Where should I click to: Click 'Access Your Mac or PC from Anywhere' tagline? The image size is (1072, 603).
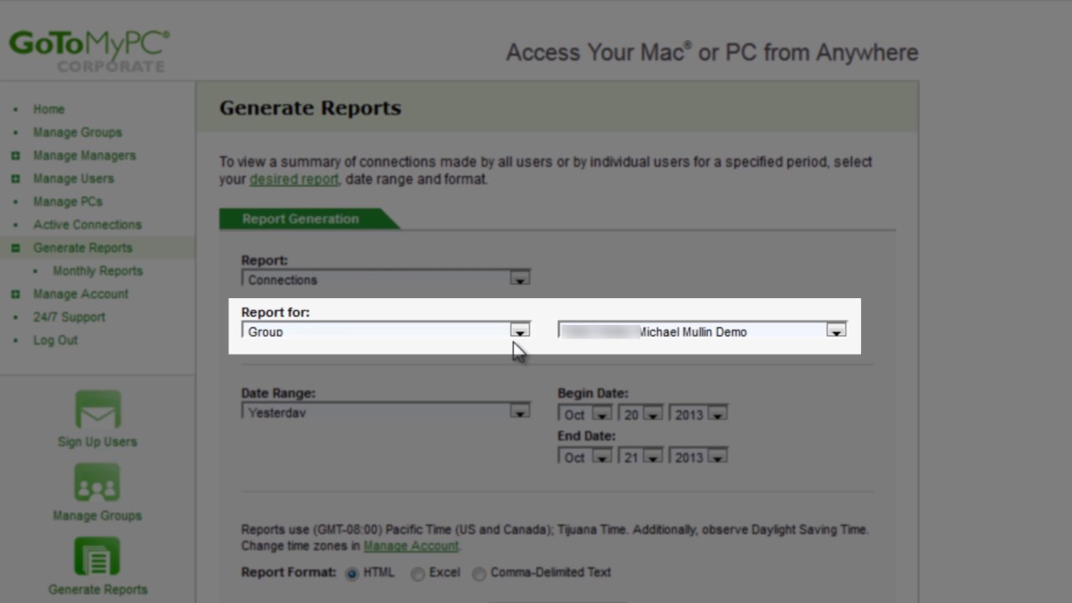pos(712,52)
